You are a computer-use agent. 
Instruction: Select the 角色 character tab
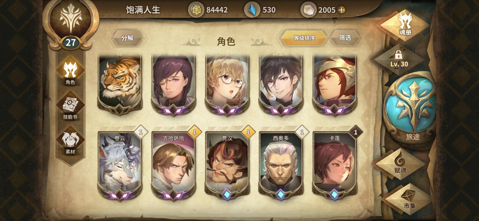pyautogui.click(x=70, y=71)
